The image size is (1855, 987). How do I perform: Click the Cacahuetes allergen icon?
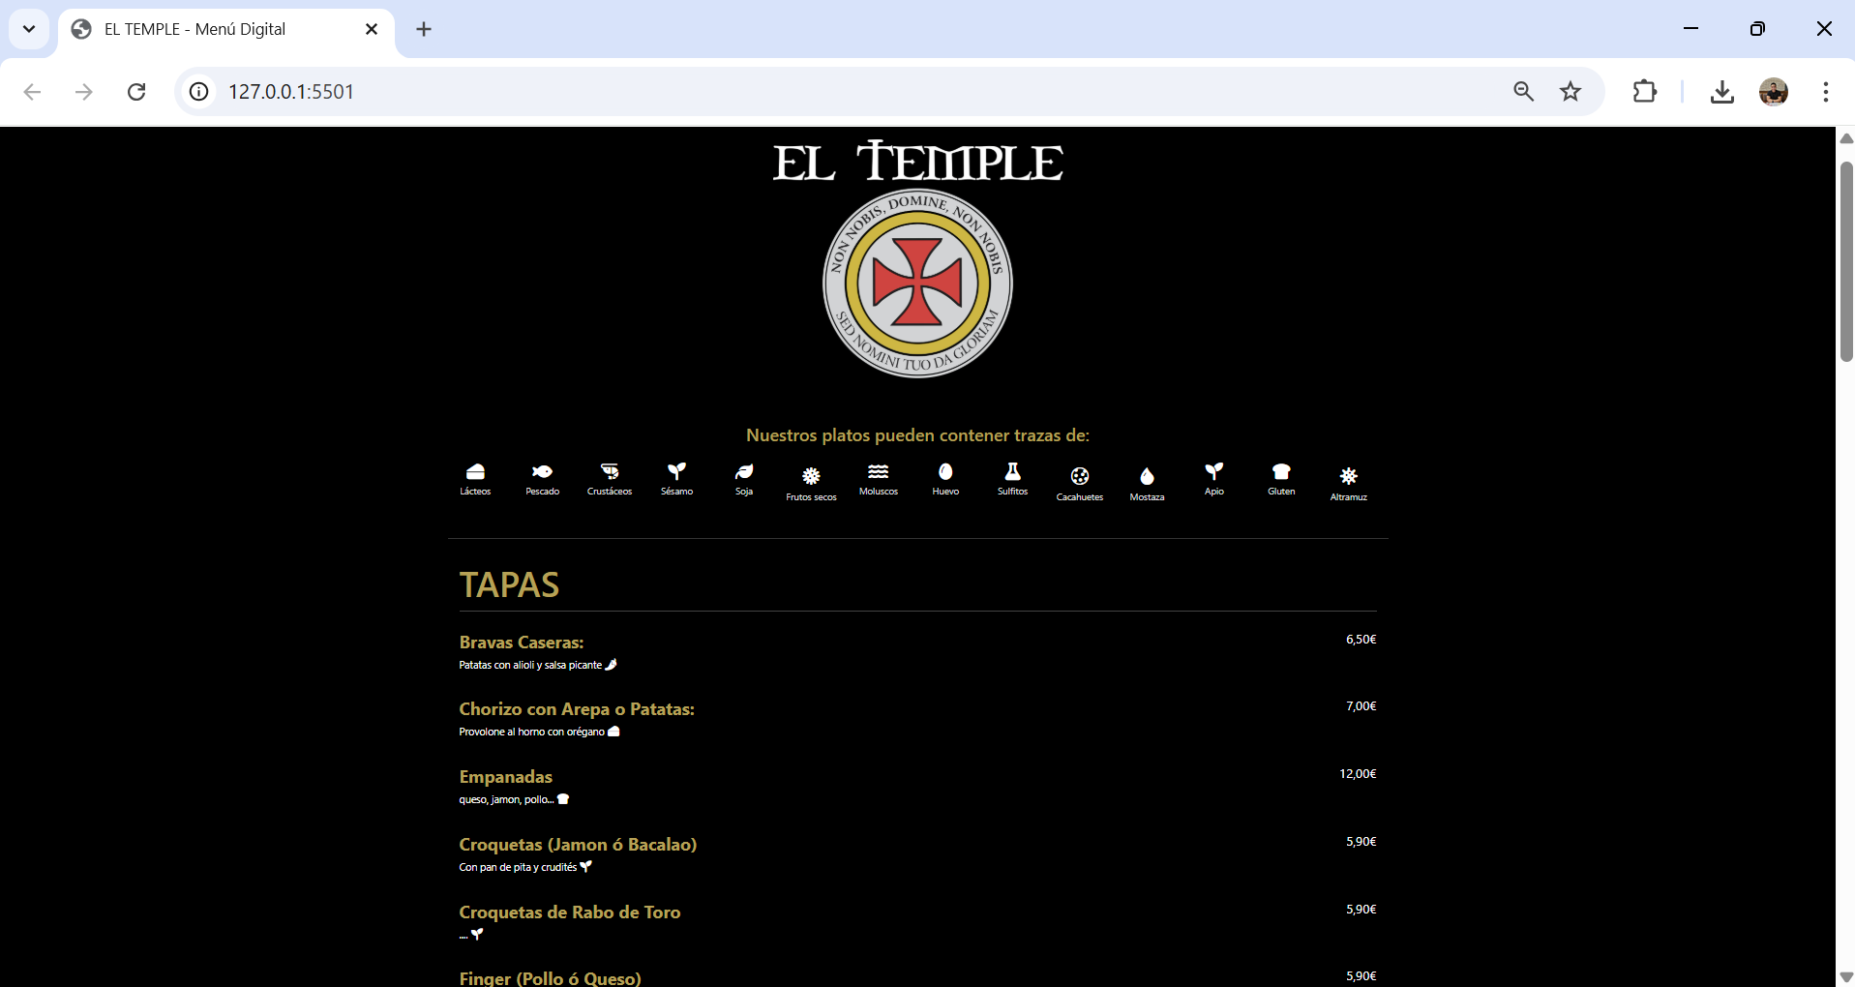(x=1080, y=476)
